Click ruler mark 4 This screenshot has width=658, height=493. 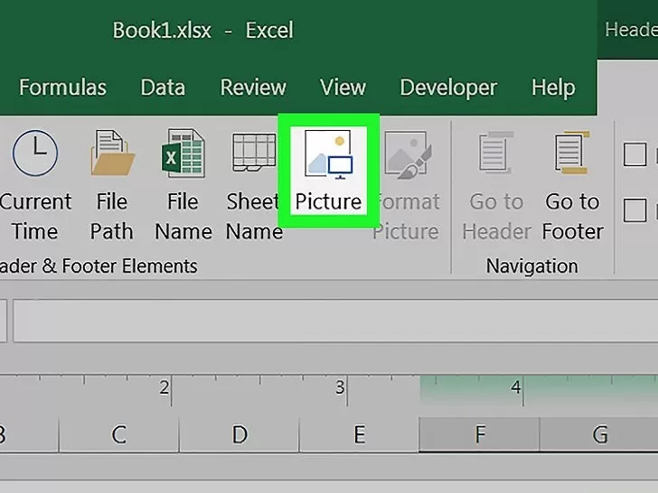pyautogui.click(x=516, y=387)
